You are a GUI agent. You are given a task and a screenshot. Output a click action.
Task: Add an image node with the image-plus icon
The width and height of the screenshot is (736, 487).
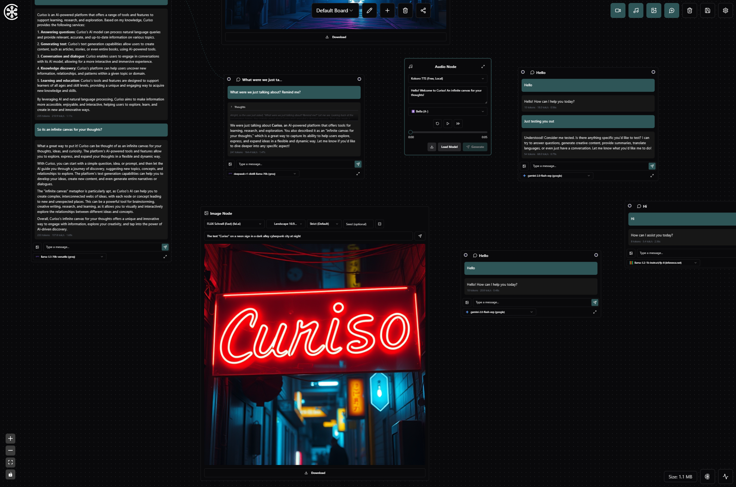pyautogui.click(x=654, y=10)
